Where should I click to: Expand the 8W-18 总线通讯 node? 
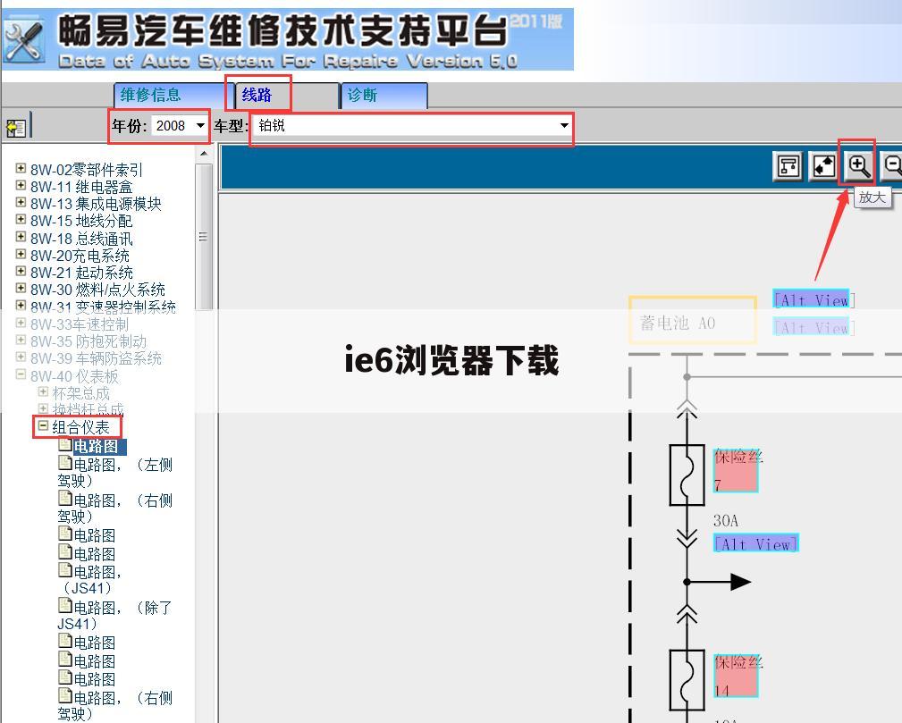coord(21,237)
